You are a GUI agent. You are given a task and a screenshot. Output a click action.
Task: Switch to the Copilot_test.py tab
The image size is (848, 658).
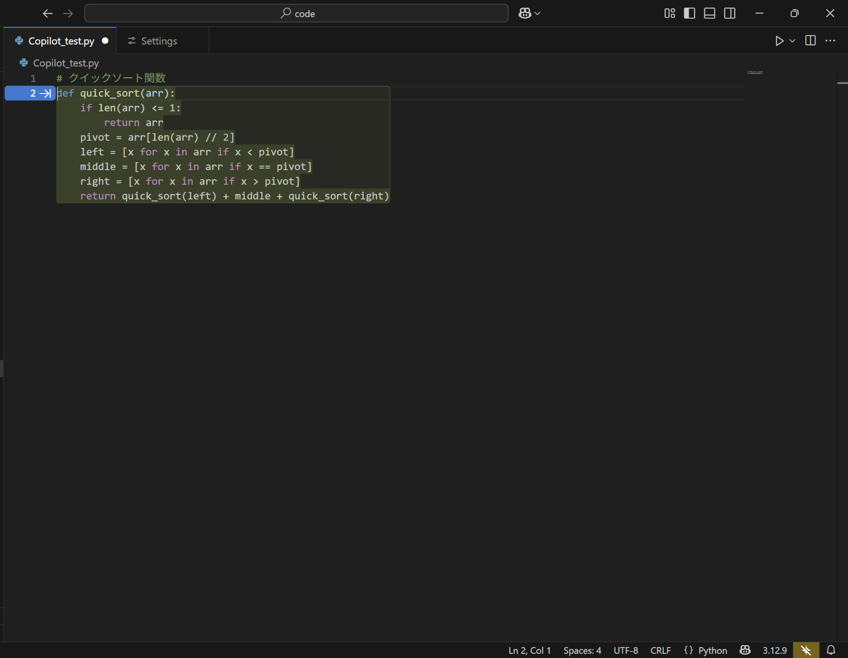click(x=61, y=41)
